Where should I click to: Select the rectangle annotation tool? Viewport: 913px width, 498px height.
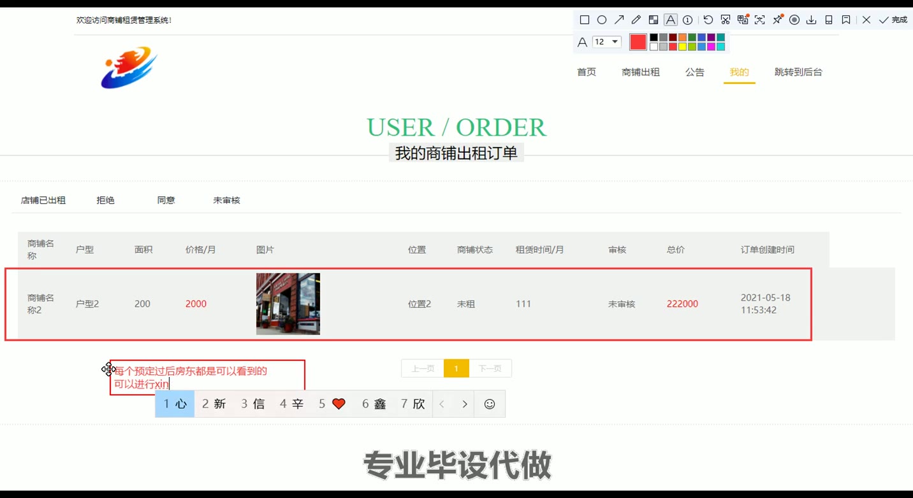point(584,20)
